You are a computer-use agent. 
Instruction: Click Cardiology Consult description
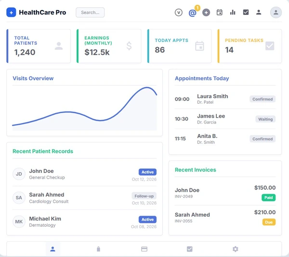click(x=49, y=201)
